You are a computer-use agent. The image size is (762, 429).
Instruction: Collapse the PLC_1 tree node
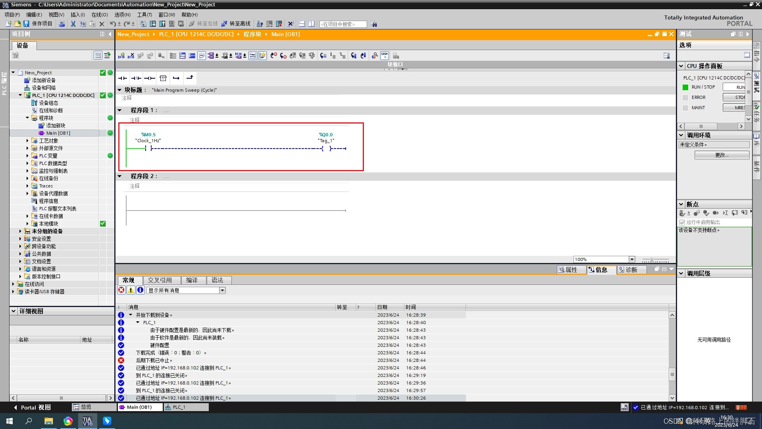coord(20,95)
